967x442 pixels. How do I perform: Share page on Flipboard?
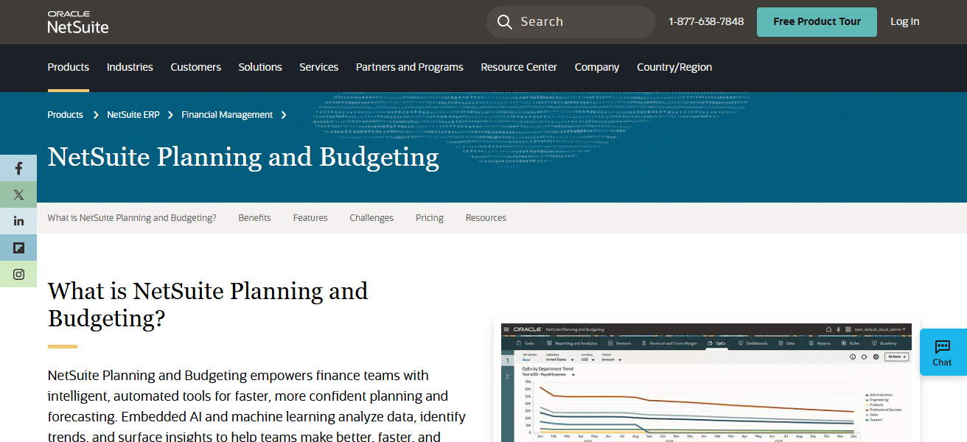[x=18, y=248]
